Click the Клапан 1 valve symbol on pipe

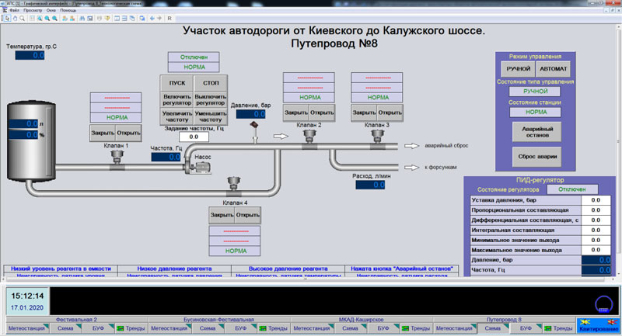point(117,160)
